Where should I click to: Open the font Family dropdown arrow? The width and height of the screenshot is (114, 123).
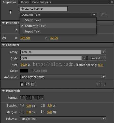pos(104,52)
